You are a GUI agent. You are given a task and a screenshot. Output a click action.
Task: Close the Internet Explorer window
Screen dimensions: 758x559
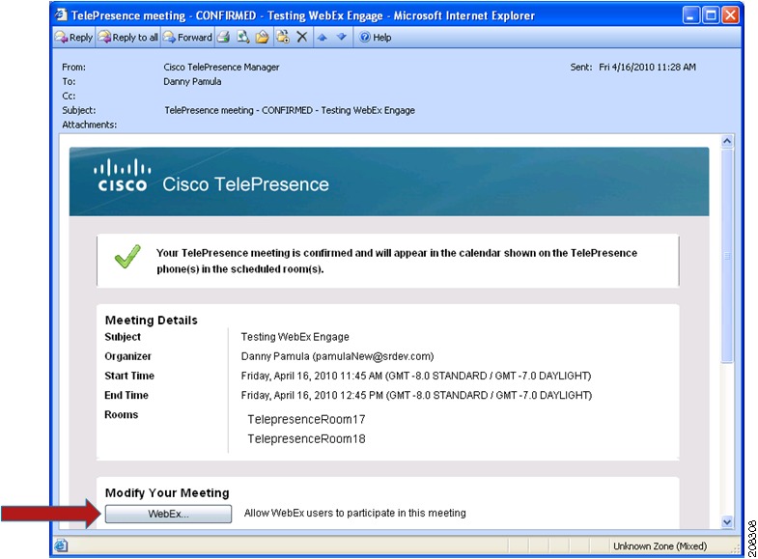[730, 15]
